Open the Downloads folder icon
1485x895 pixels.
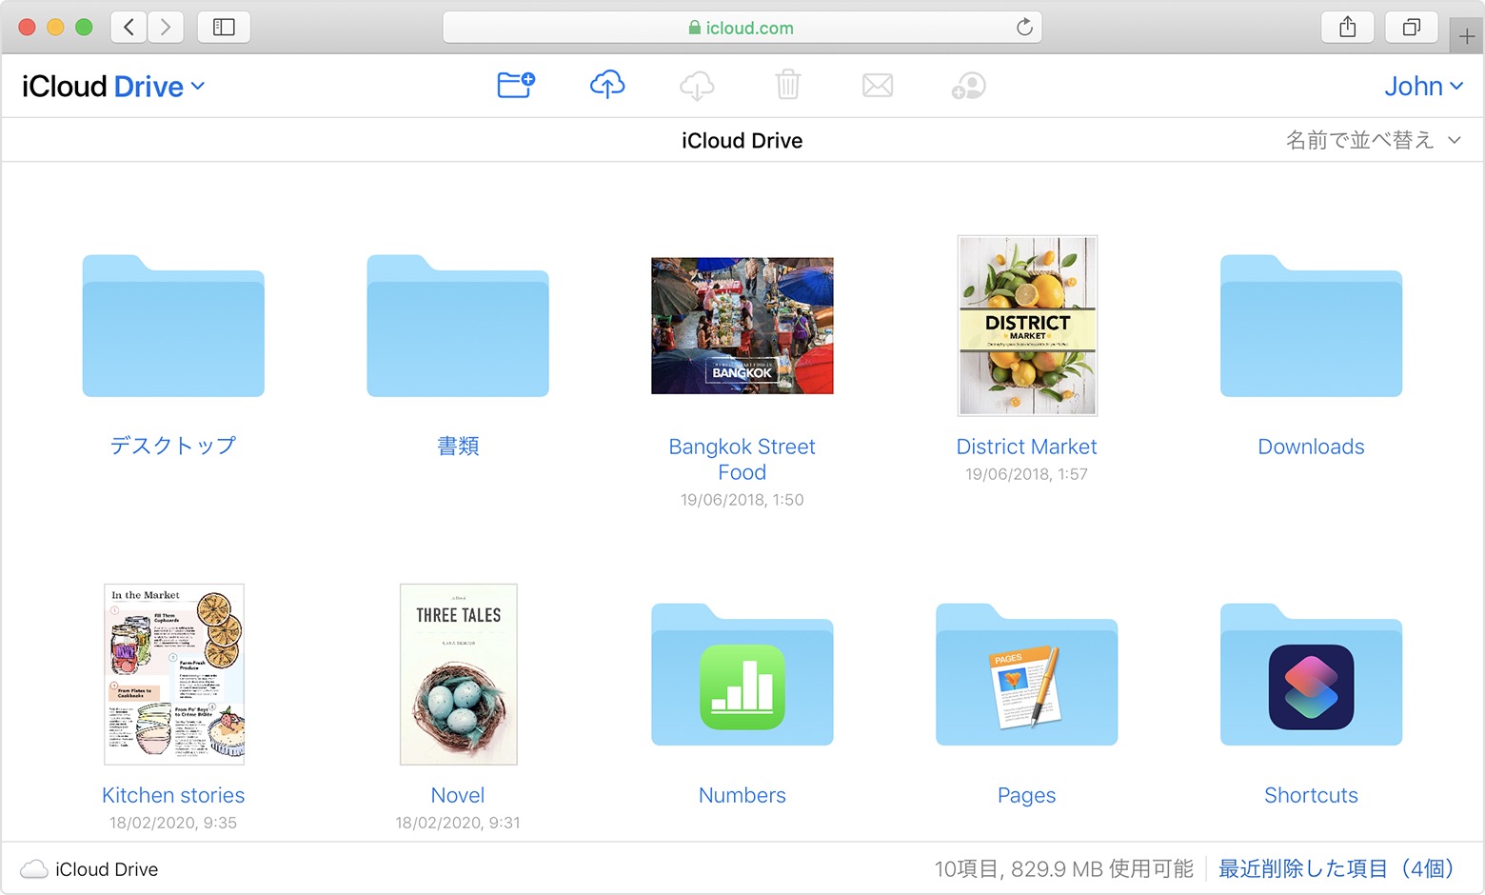1311,326
